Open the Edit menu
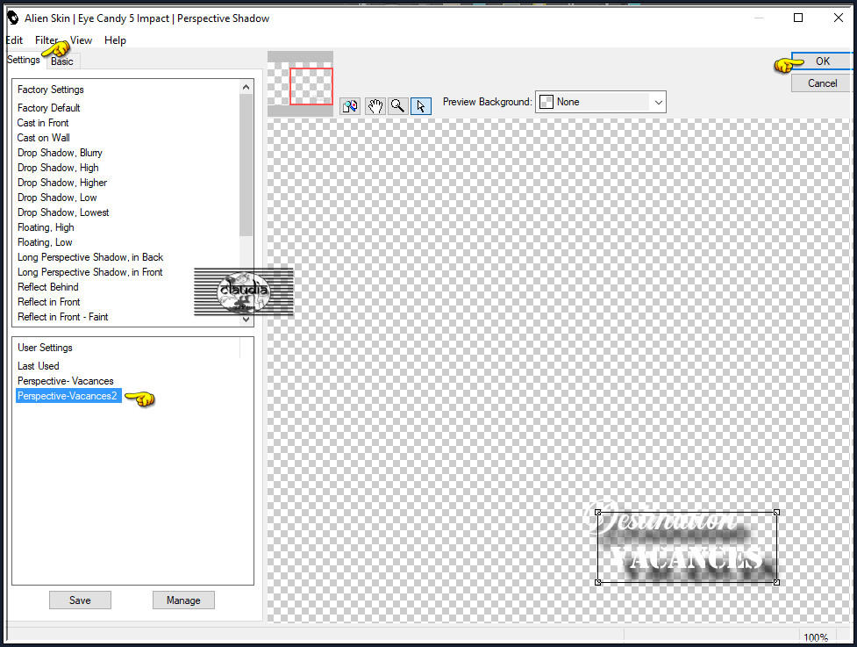The height and width of the screenshot is (647, 857). click(x=14, y=40)
